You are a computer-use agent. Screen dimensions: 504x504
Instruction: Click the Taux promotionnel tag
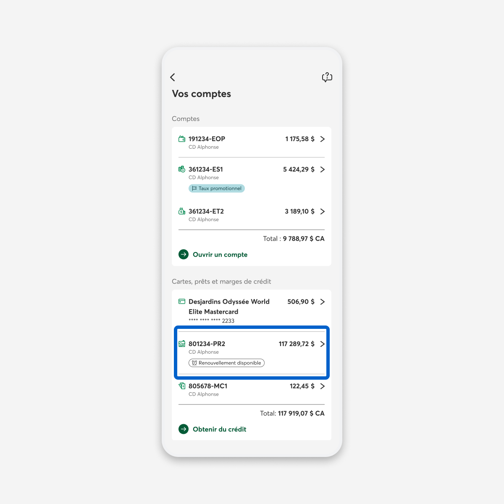tap(217, 189)
